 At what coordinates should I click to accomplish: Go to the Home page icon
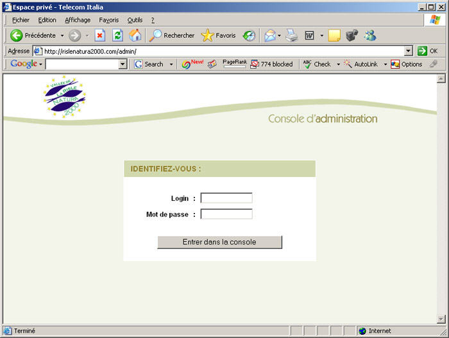[135, 35]
